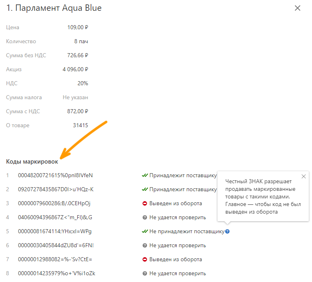The height and width of the screenshot is (282, 312).
Task: Click status Принадлежит поставщику for code 2
Action: tap(183, 189)
